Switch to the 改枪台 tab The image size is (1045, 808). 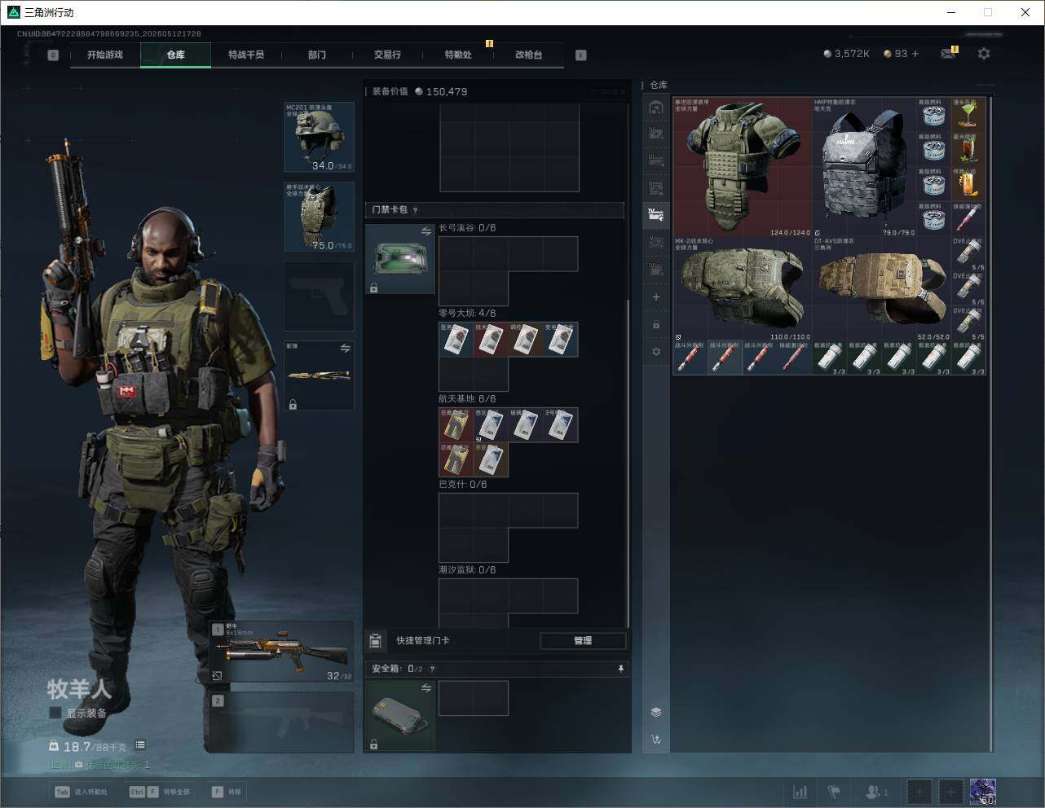[528, 55]
